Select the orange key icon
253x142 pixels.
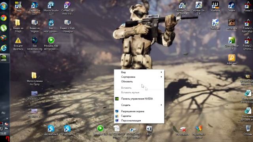(x=232, y=58)
